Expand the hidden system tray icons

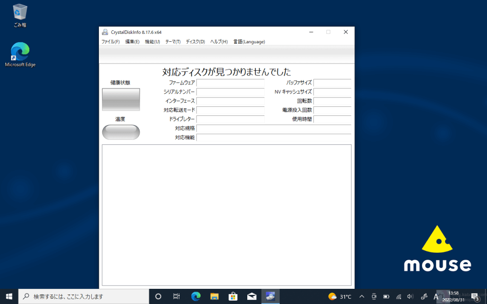361,296
